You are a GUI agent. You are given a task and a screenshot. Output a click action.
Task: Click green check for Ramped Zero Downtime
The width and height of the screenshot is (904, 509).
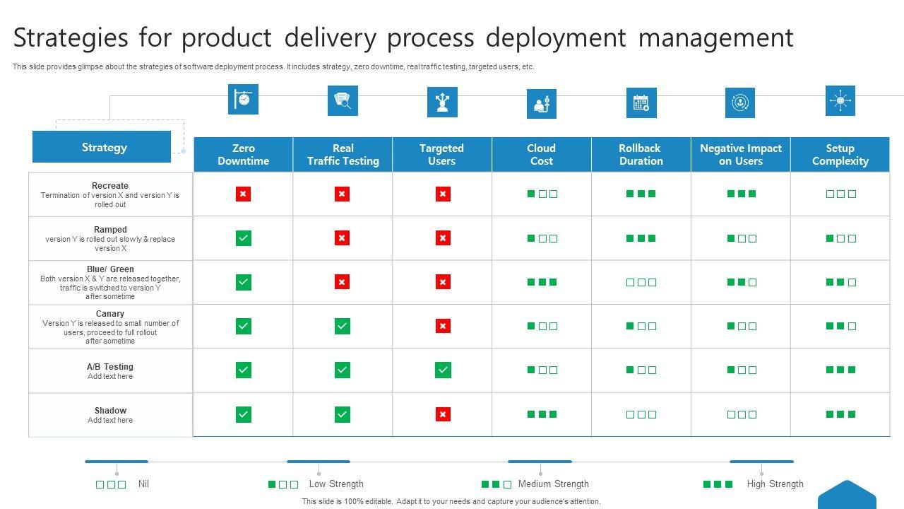tap(244, 238)
